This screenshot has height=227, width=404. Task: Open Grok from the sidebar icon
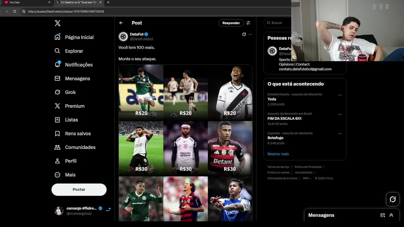coord(57,92)
